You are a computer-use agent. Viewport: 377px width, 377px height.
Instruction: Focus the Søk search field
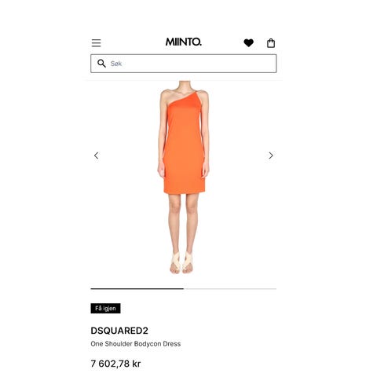pos(184,64)
